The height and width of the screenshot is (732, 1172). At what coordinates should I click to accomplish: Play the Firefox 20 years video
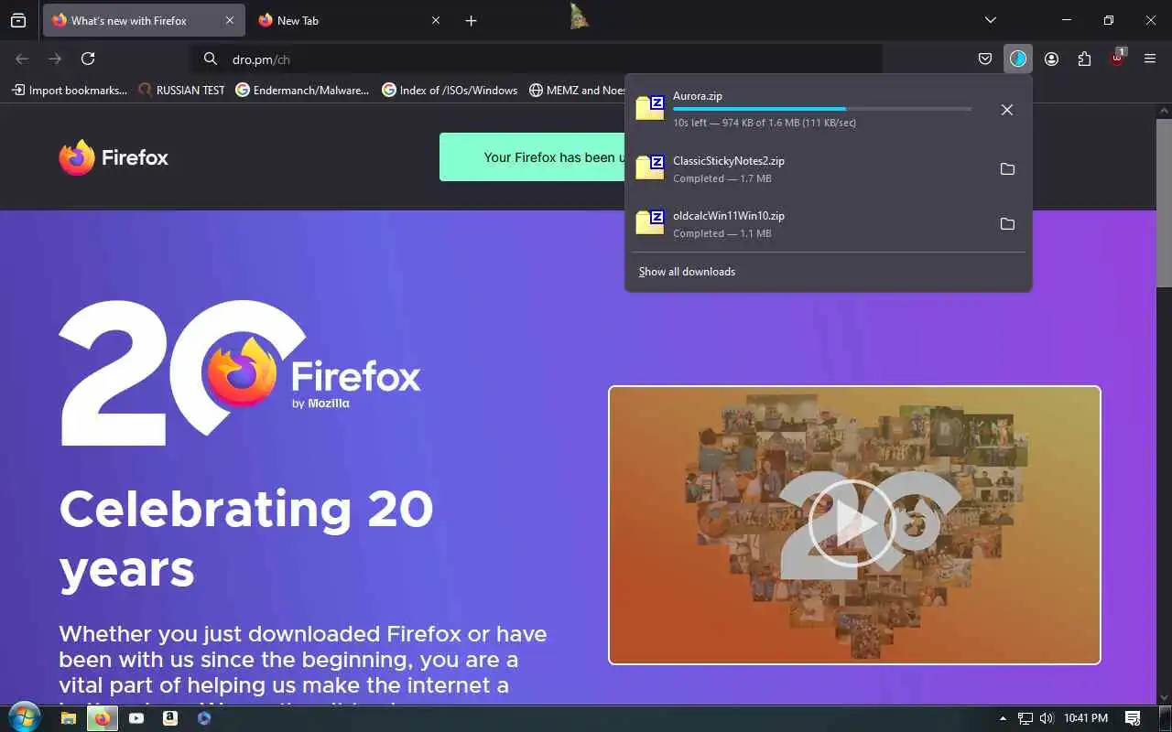[852, 523]
